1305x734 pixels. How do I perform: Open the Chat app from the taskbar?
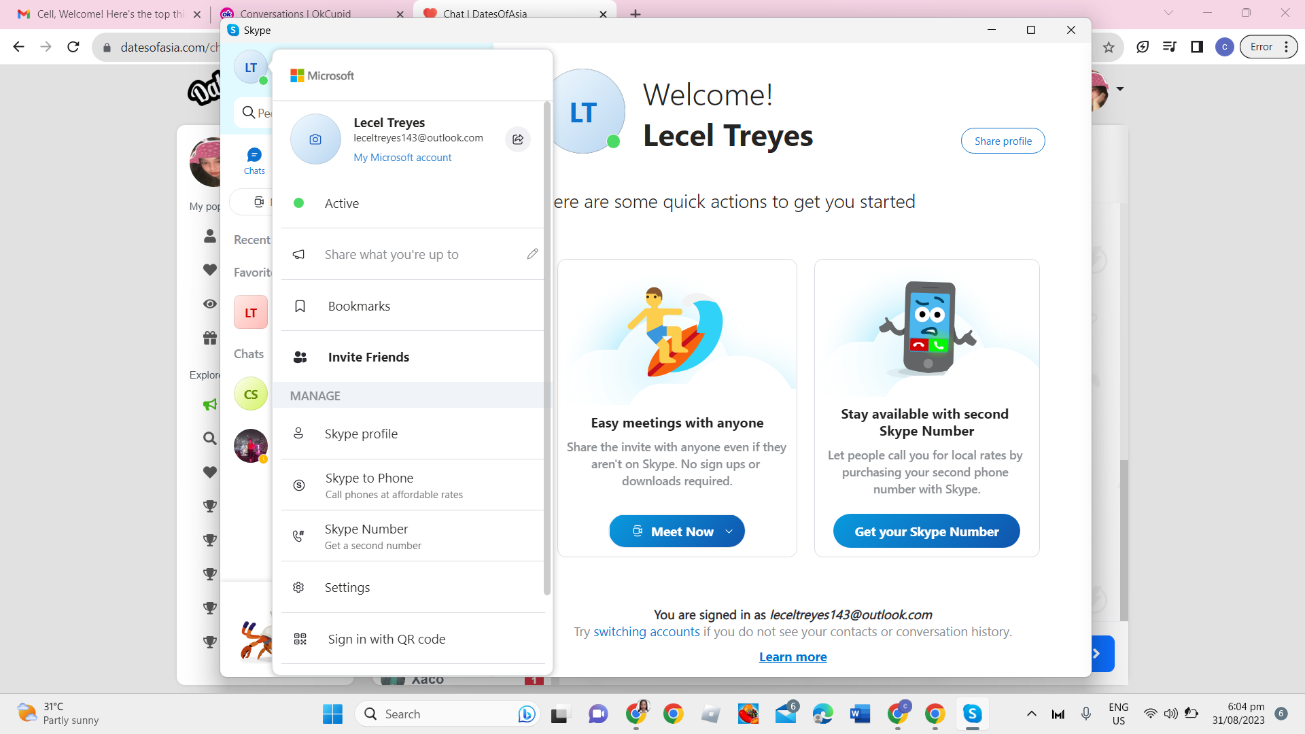point(598,714)
